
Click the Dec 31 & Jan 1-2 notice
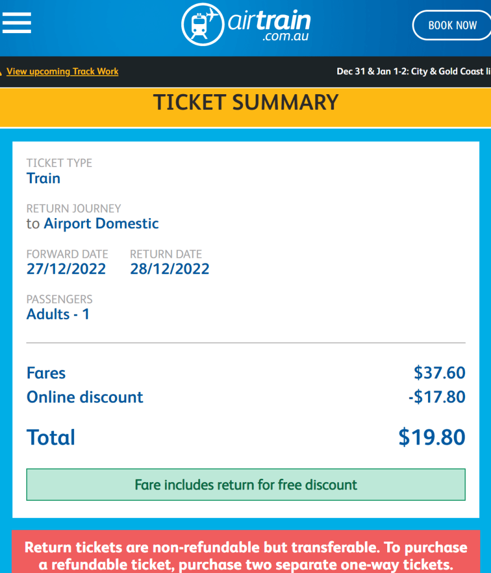412,72
